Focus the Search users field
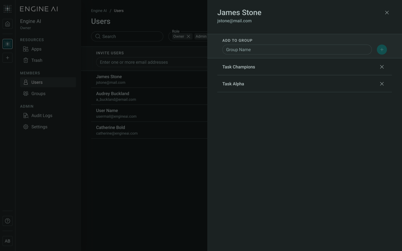 [x=127, y=36]
